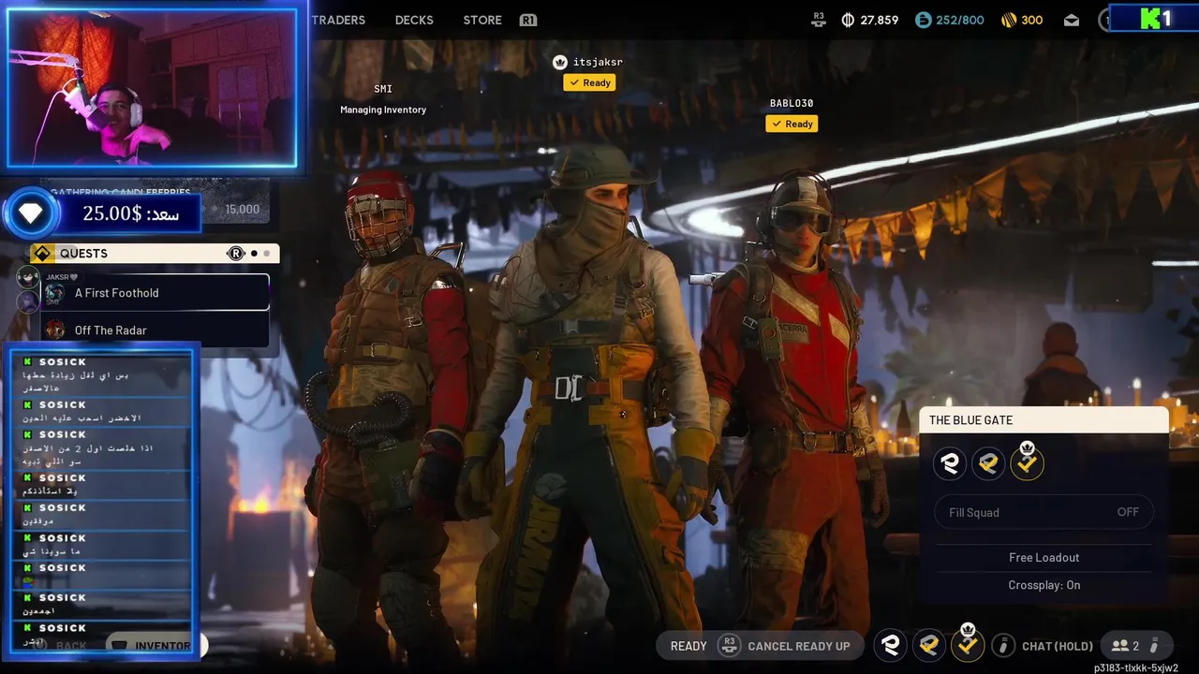Select first page dot in QUESTS header
This screenshot has height=674, width=1199.
pyautogui.click(x=254, y=253)
